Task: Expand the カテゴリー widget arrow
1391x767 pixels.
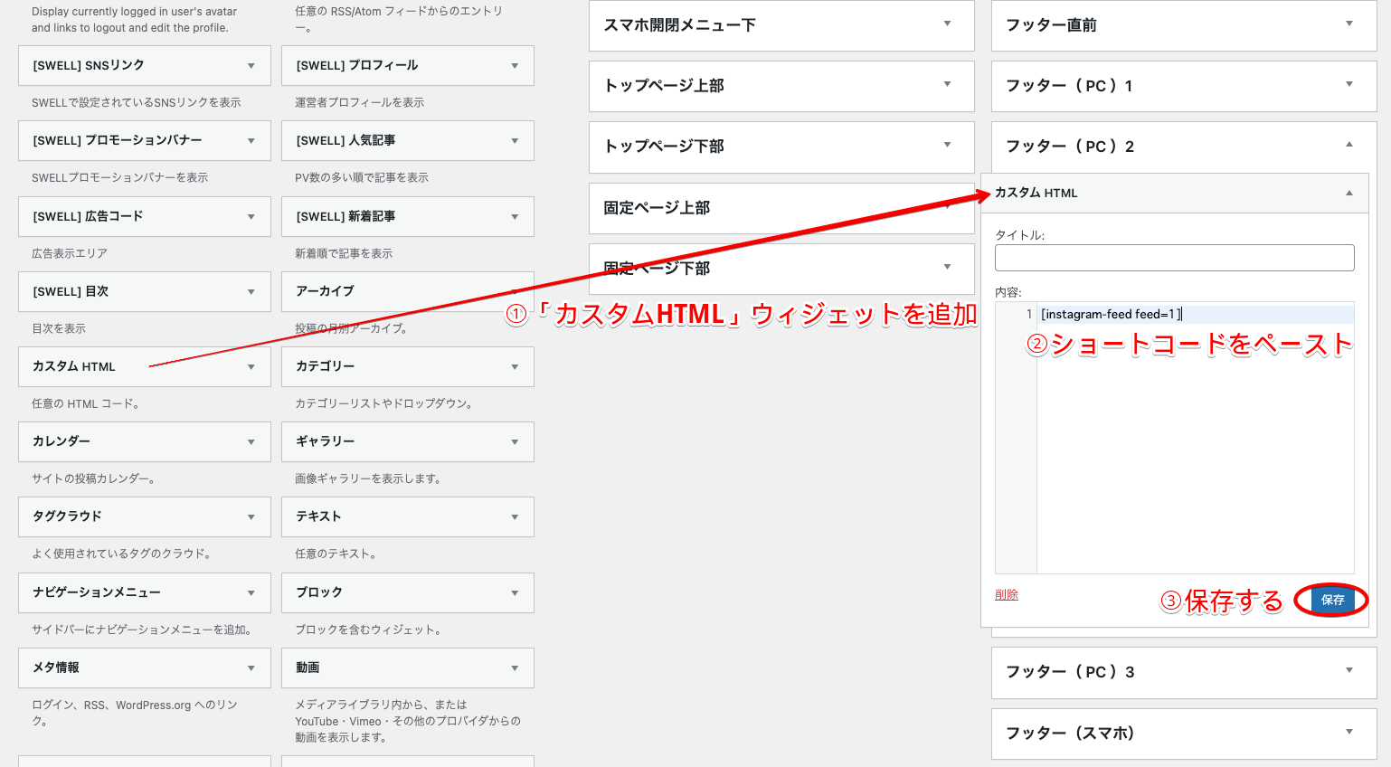Action: (x=515, y=367)
